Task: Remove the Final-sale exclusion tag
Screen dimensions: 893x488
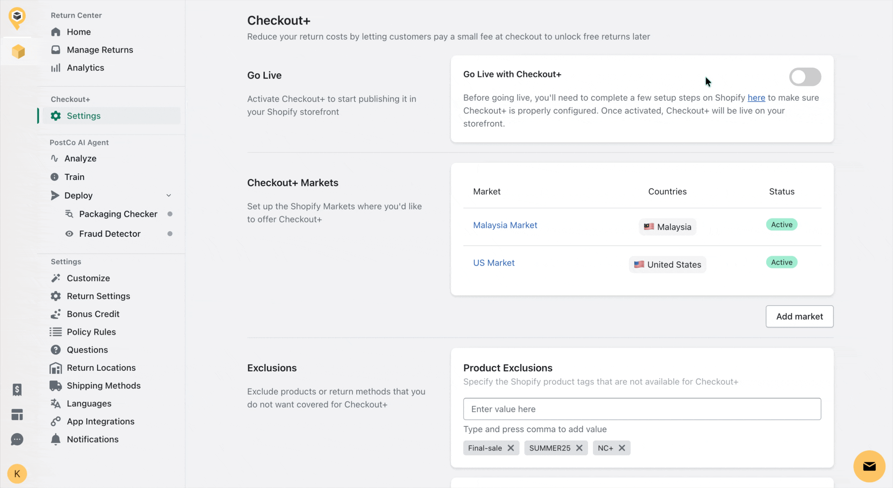Action: click(x=511, y=448)
